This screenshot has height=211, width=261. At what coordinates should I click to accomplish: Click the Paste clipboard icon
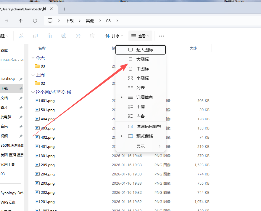(50, 36)
